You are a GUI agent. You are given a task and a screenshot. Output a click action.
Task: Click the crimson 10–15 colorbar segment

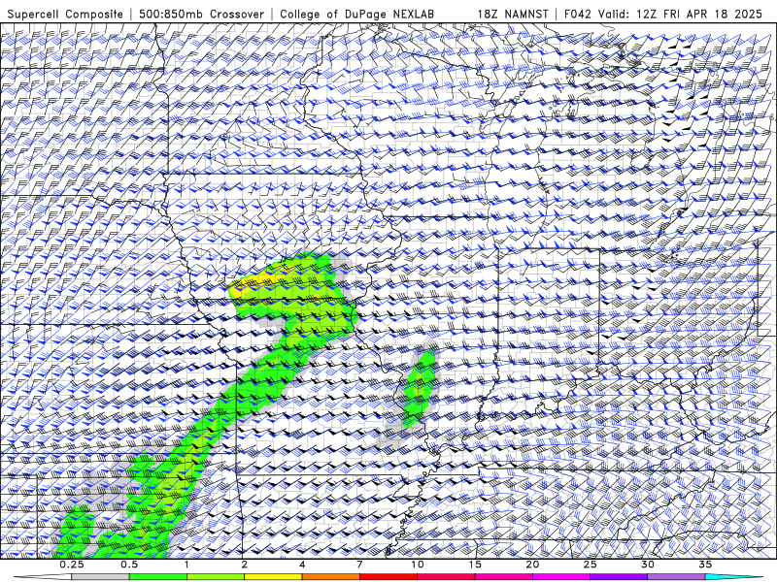click(x=446, y=577)
